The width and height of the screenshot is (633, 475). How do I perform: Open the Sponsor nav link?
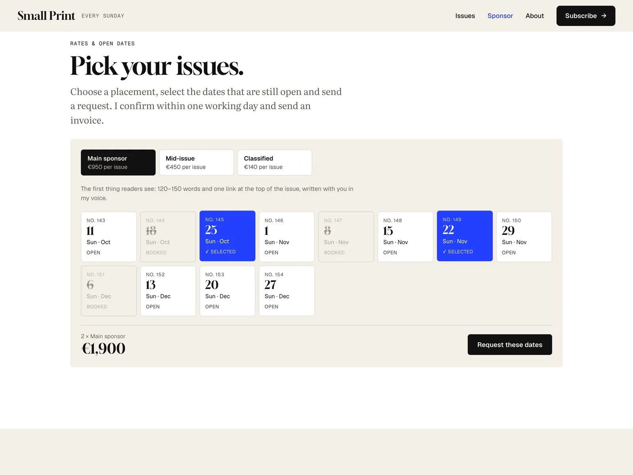click(500, 16)
